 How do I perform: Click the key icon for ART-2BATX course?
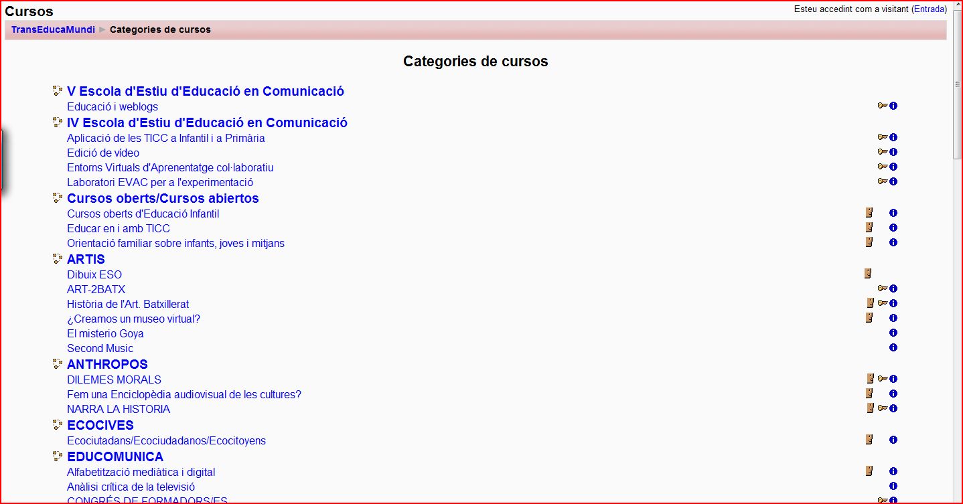882,289
